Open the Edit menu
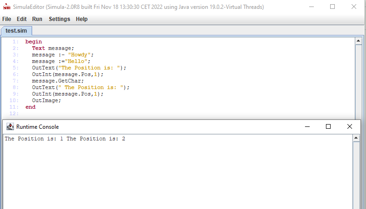Viewport: 366px width, 209px height. coord(21,19)
